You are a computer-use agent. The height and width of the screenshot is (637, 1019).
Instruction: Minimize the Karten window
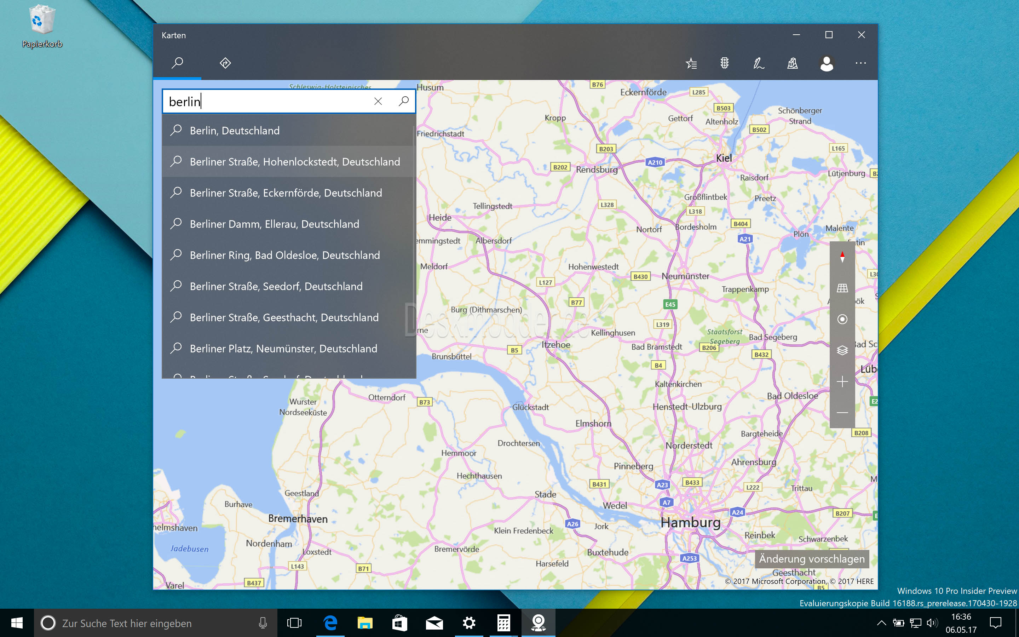(x=796, y=35)
